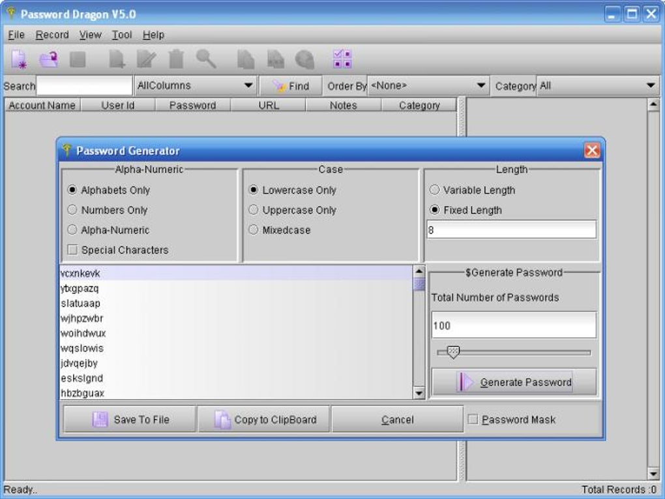Image resolution: width=665 pixels, height=499 pixels.
Task: Click the purple checklist options toolbar icon
Action: click(x=342, y=59)
